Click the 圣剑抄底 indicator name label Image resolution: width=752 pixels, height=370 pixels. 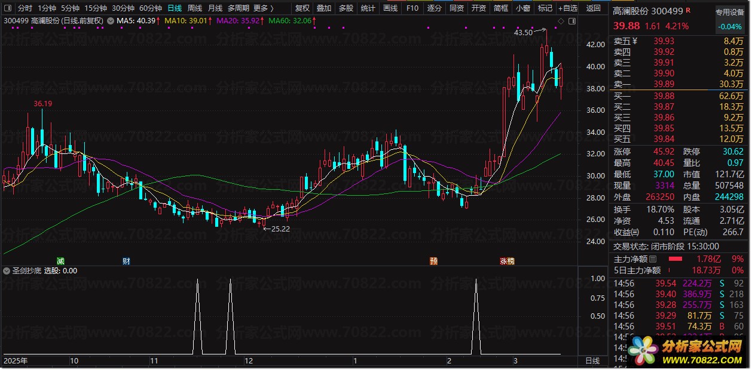coord(26,271)
